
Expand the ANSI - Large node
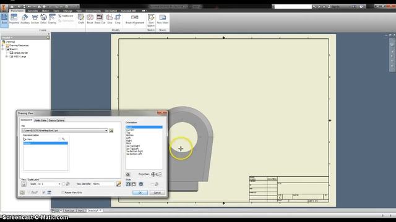click(7, 57)
